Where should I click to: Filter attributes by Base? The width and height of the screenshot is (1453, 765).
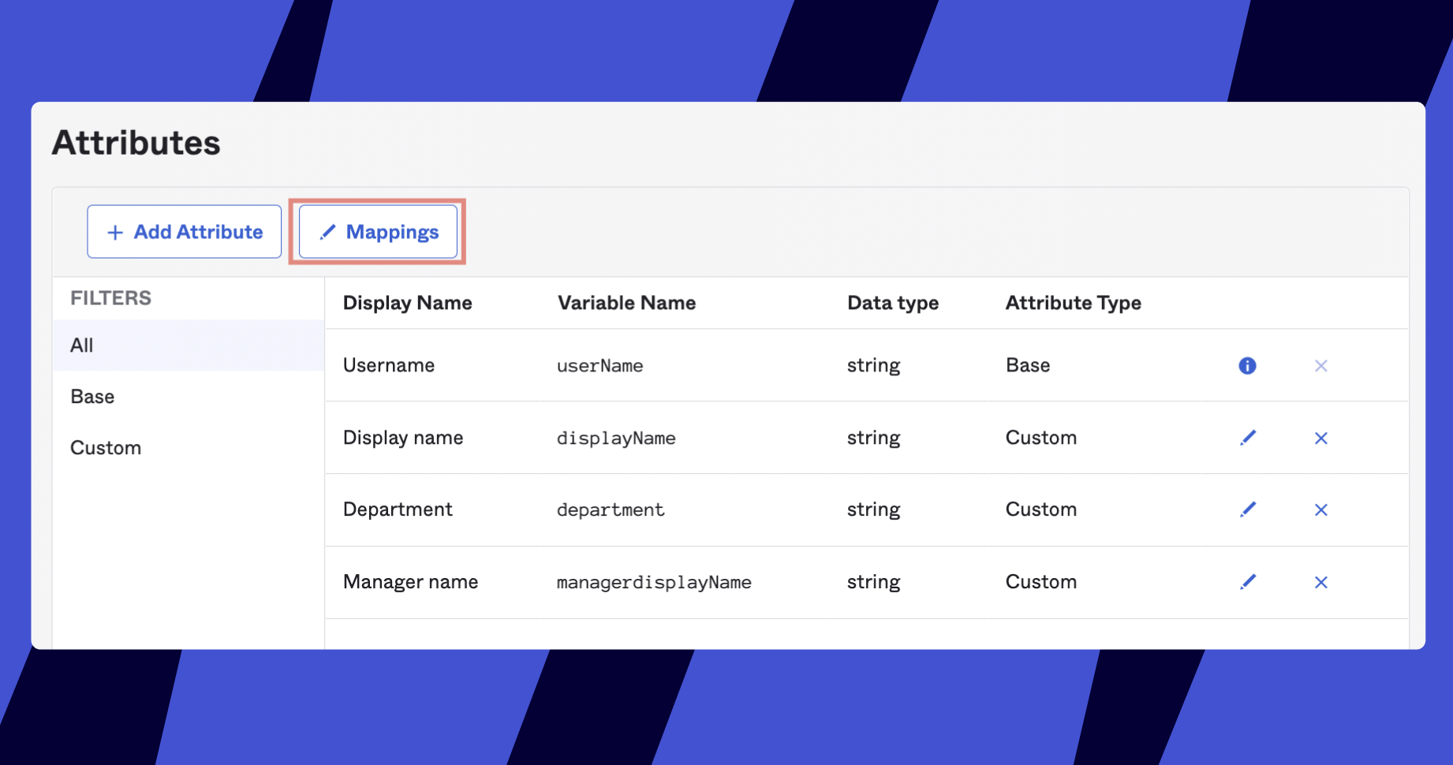pos(92,397)
